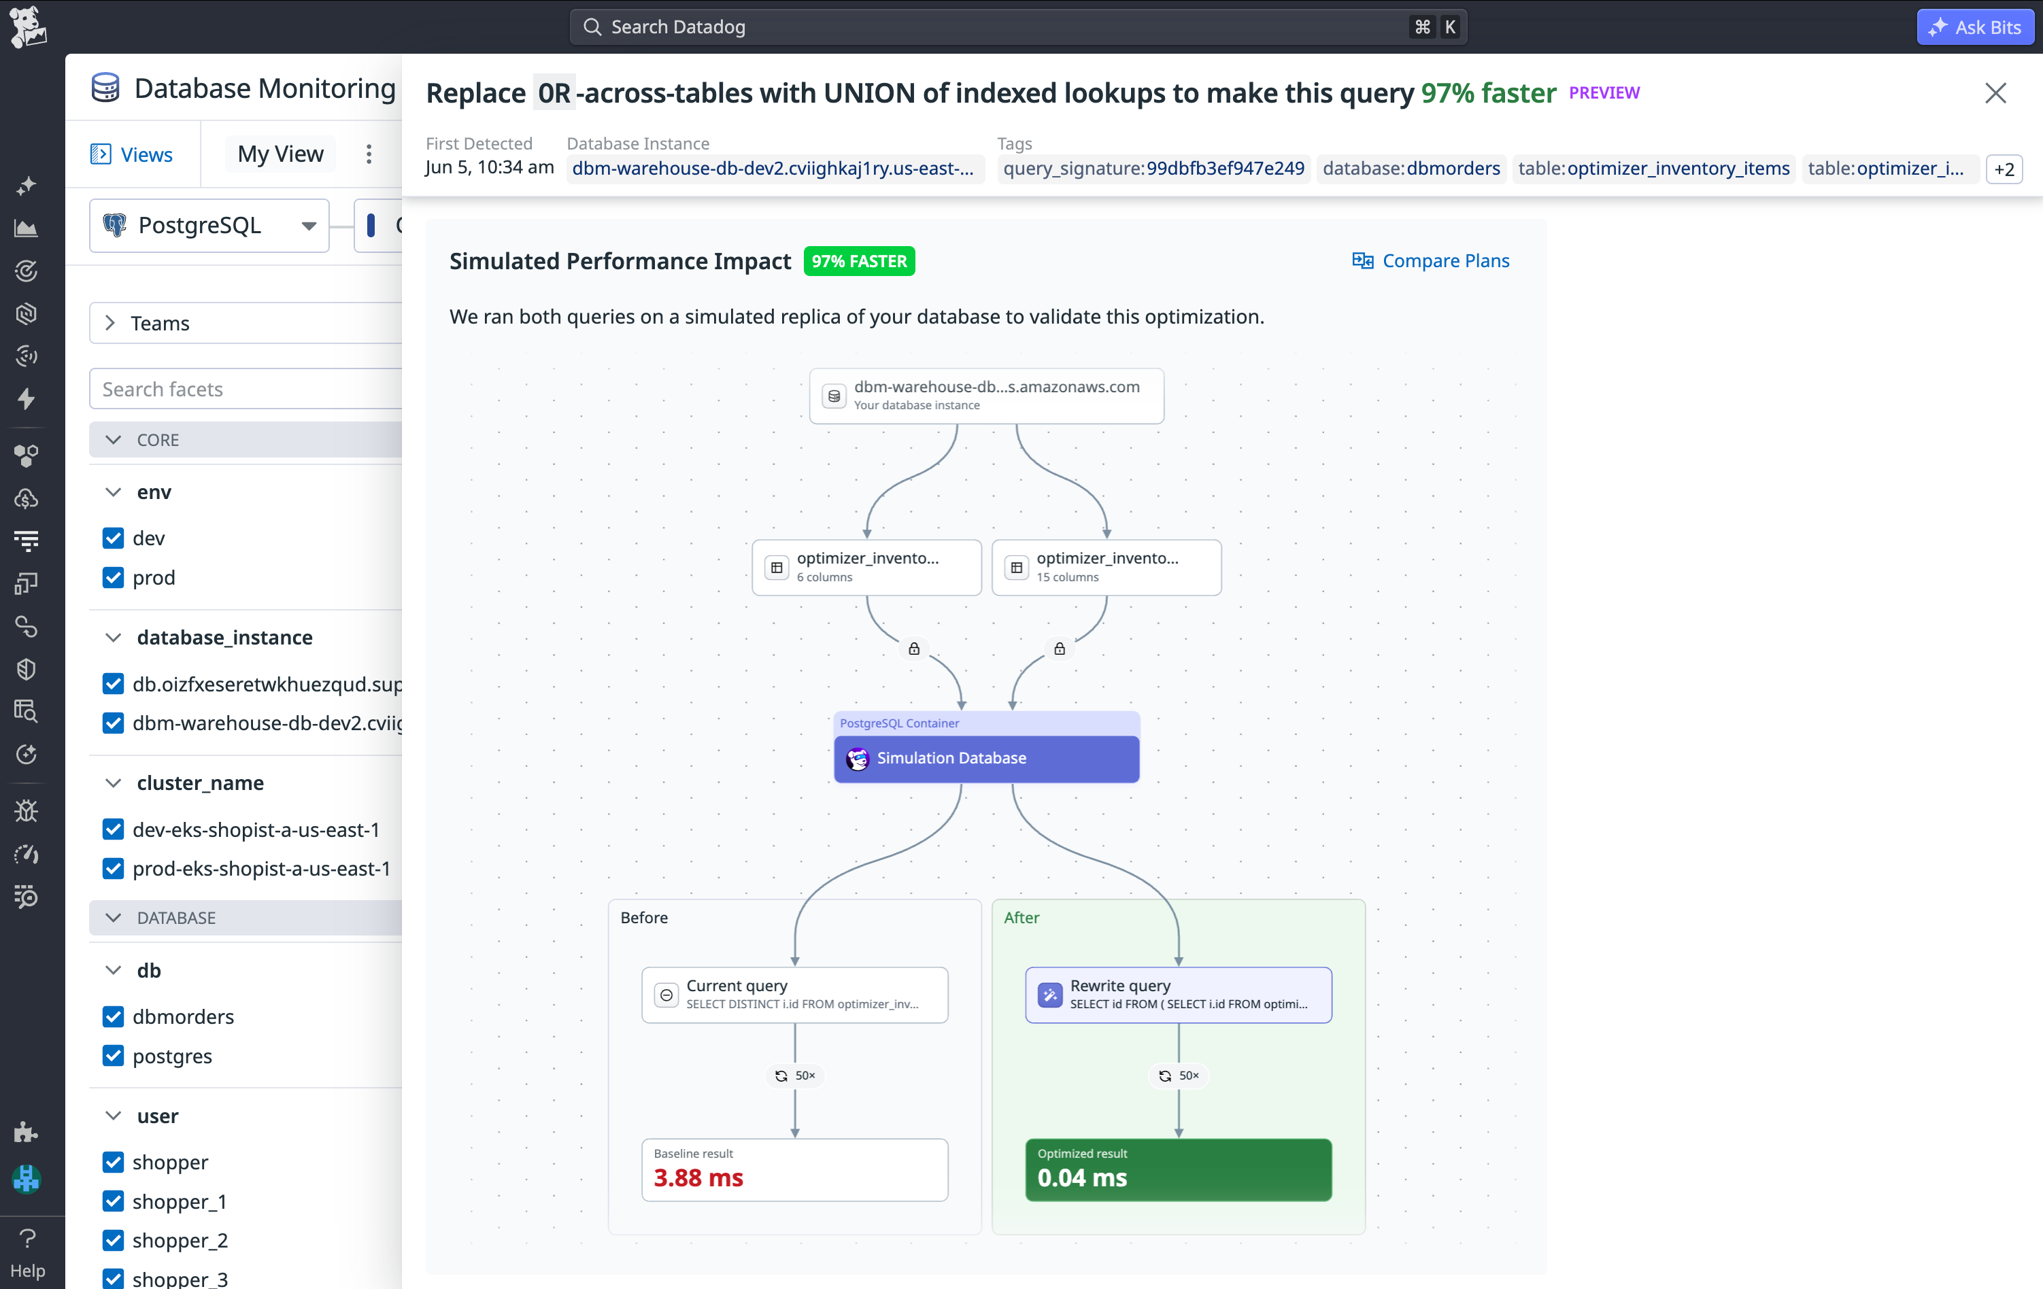Click the query_signature tag
This screenshot has width=2043, height=1289.
[x=1153, y=169]
